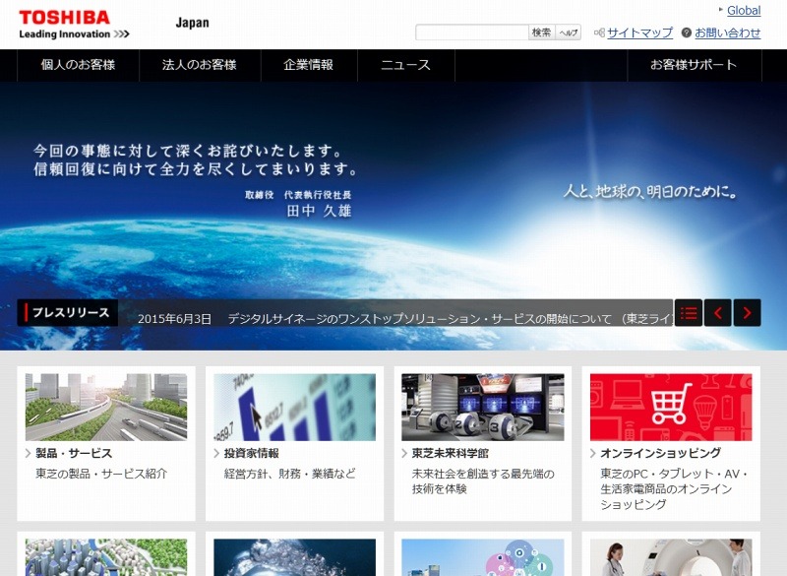Show the previous press release arrow
This screenshot has height=576, width=787.
(718, 313)
